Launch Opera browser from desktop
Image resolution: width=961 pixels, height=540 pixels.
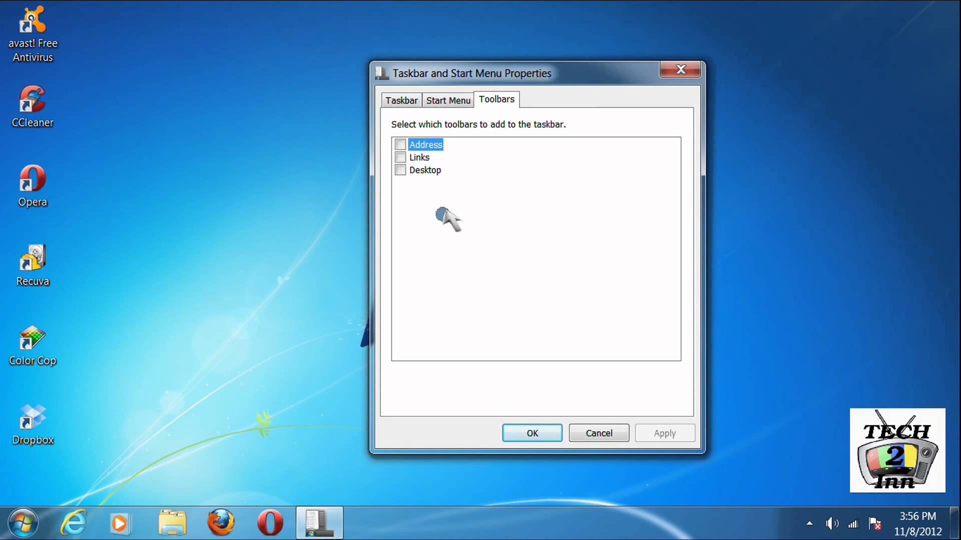coord(33,181)
